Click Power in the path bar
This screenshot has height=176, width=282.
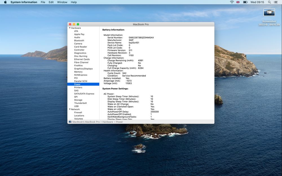[x=119, y=122]
